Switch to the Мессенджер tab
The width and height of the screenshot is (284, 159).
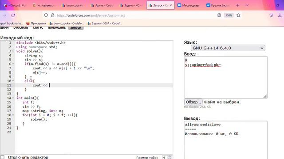[188, 5]
